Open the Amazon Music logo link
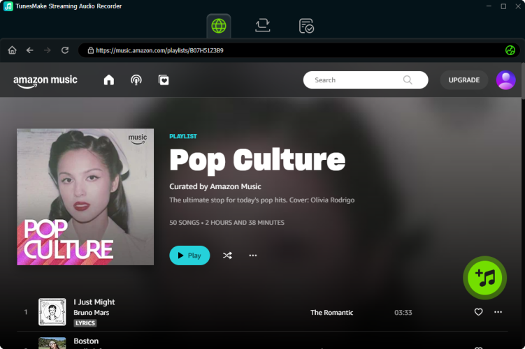 pos(45,81)
